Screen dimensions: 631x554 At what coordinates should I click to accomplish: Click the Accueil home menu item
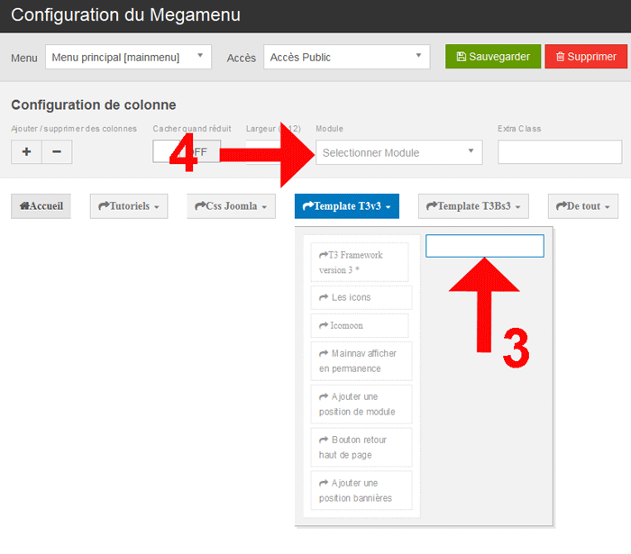tap(41, 206)
